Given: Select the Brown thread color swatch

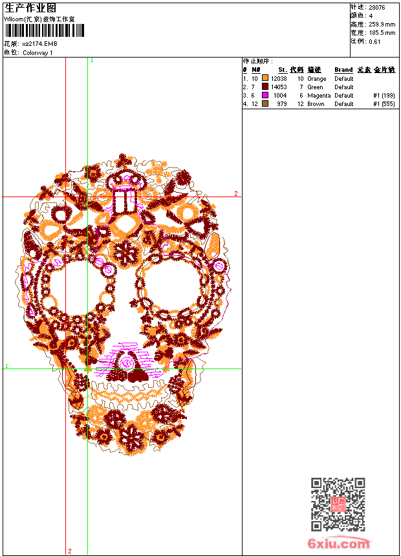Looking at the screenshot, I should [x=265, y=104].
